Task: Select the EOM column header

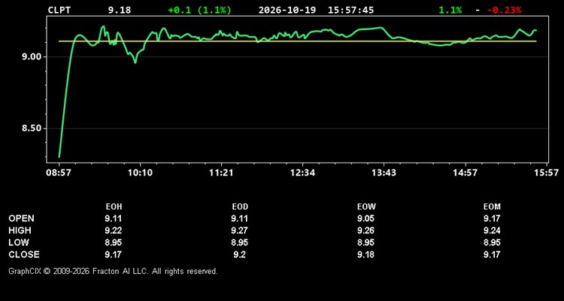Action: [x=492, y=207]
